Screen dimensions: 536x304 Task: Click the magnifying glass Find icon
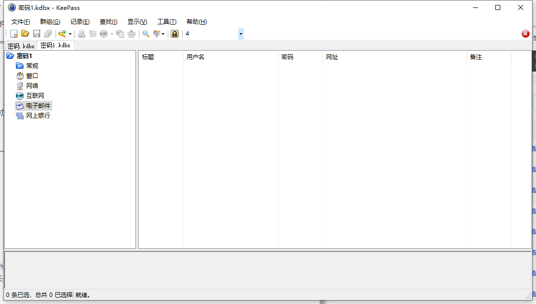(x=146, y=33)
